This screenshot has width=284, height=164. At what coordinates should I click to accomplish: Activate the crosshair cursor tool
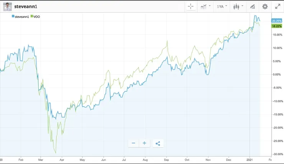[190, 7]
